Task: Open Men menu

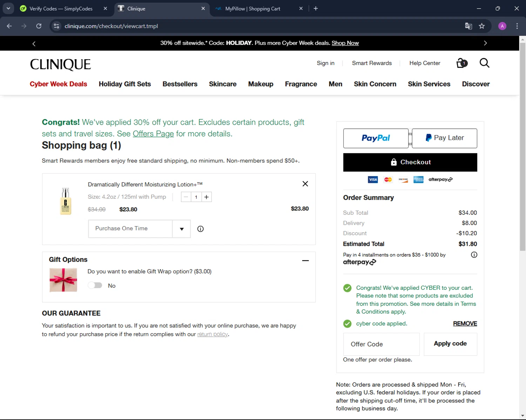Action: (x=335, y=84)
